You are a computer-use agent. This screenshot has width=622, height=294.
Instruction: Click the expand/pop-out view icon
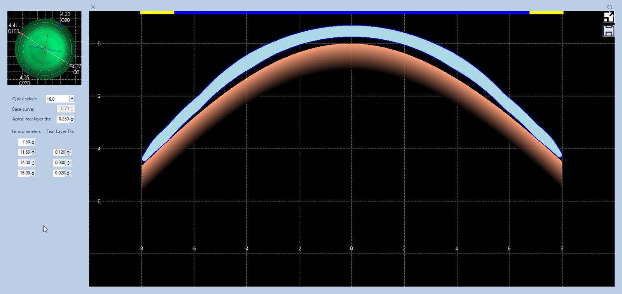tap(608, 17)
